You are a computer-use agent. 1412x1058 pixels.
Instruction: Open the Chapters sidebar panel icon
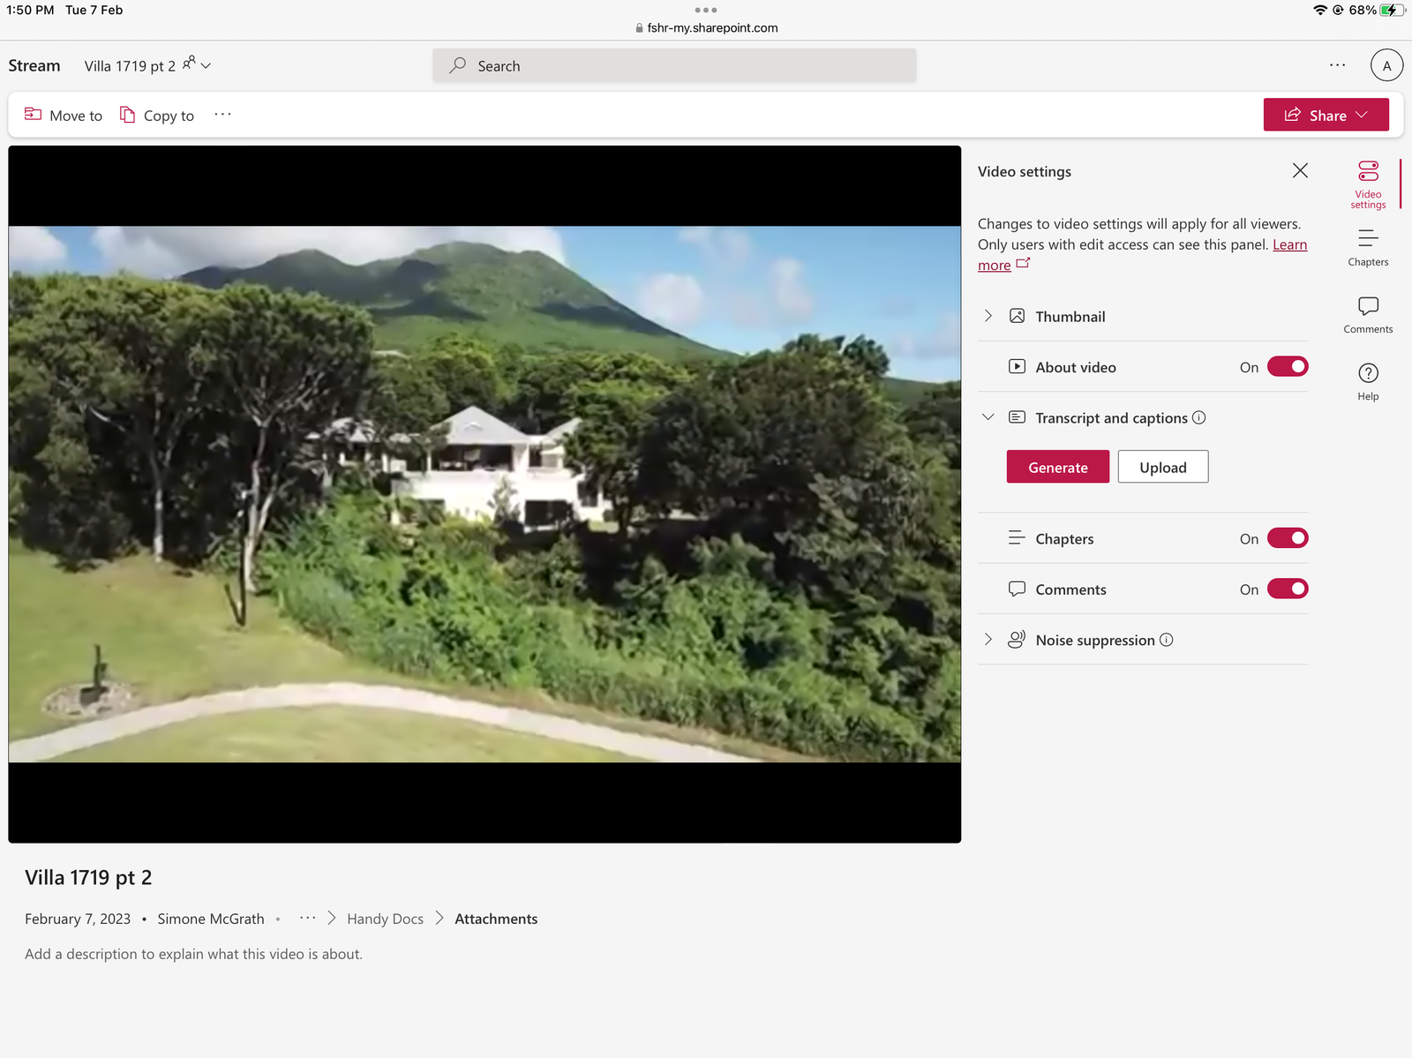coord(1368,246)
